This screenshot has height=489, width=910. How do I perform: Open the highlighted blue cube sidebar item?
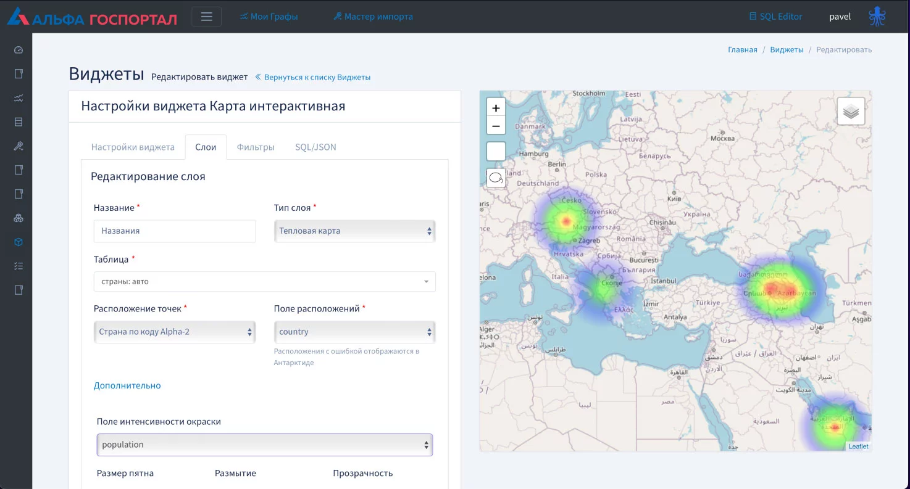pos(19,242)
